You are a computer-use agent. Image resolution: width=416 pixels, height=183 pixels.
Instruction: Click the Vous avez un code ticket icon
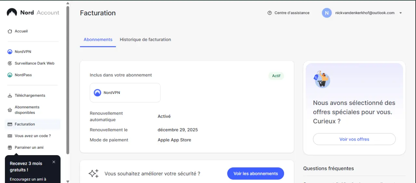pyautogui.click(x=10, y=136)
